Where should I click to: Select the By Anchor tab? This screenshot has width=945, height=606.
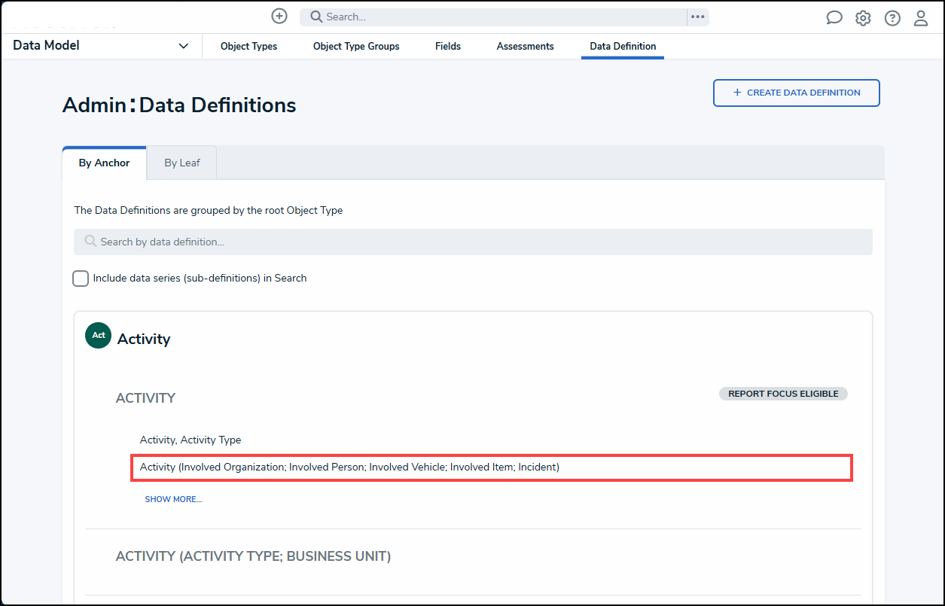[x=104, y=163]
